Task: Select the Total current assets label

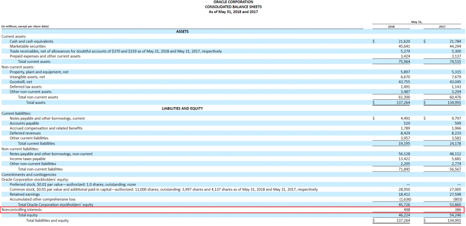Action: point(34,62)
